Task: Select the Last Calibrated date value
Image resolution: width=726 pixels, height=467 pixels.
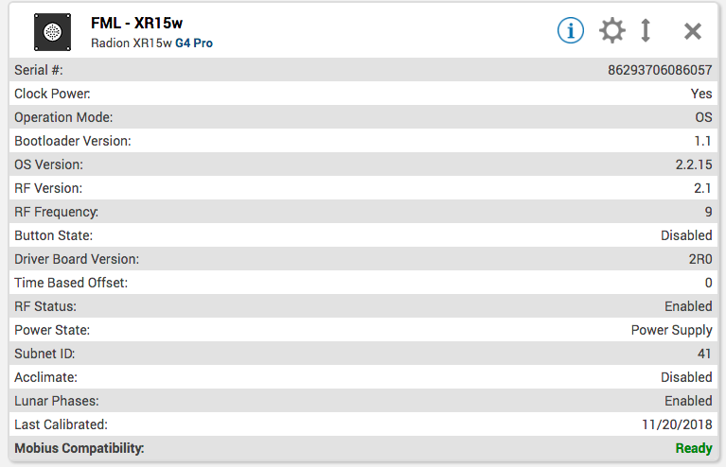Action: (677, 424)
